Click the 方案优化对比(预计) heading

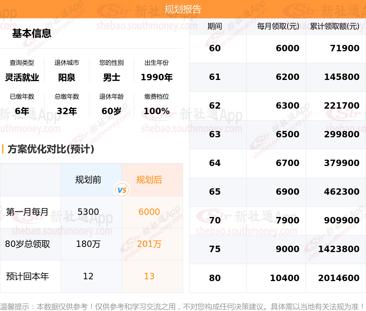[51, 149]
